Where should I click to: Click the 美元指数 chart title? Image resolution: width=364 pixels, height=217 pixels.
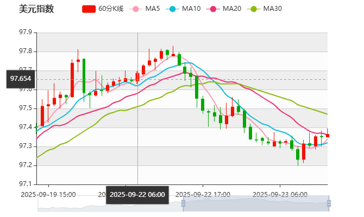pyautogui.click(x=36, y=9)
